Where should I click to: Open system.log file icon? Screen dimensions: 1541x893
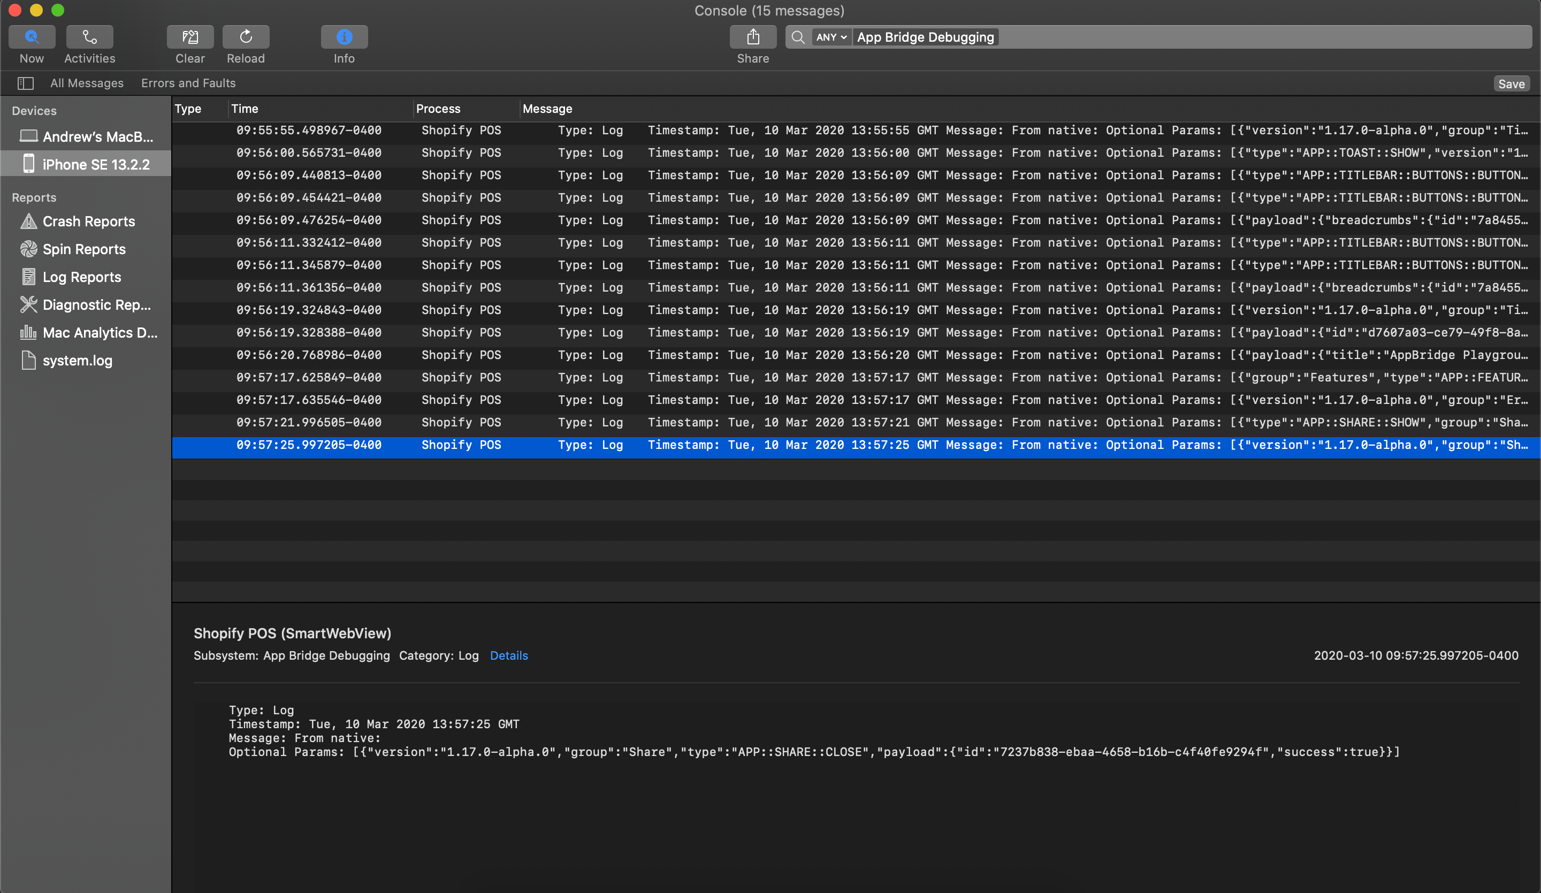[x=28, y=360]
